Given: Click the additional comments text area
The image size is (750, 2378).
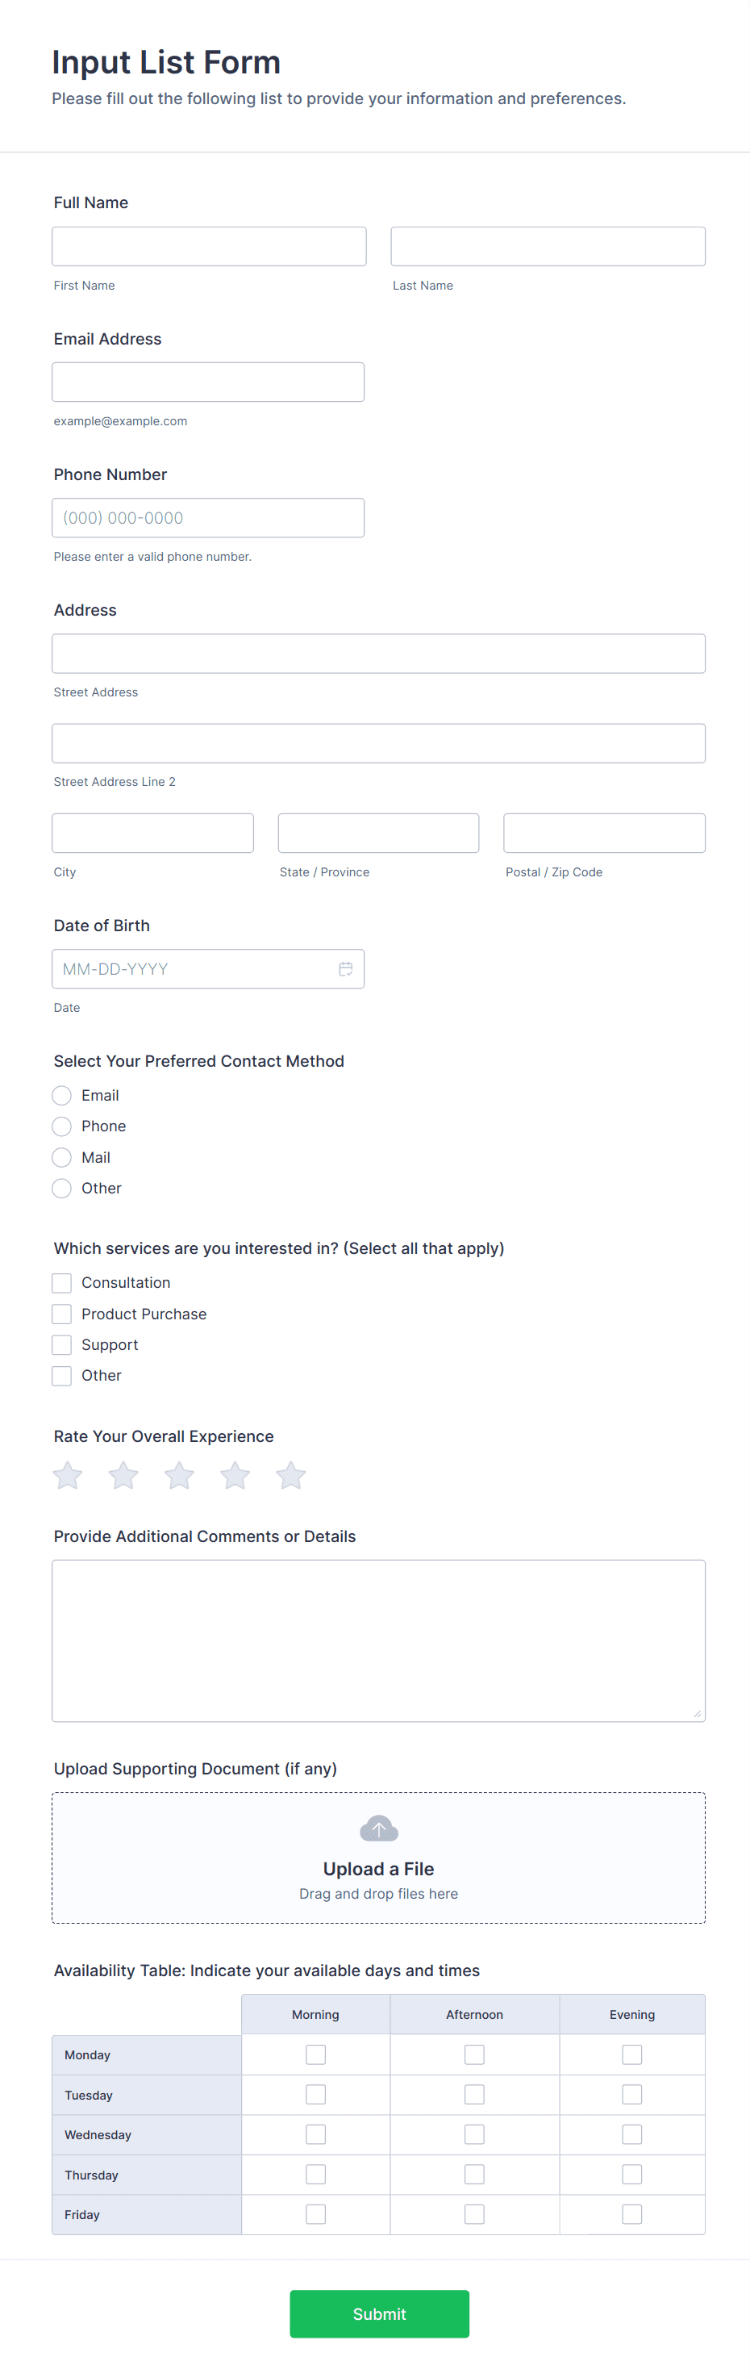Looking at the screenshot, I should [x=378, y=1640].
